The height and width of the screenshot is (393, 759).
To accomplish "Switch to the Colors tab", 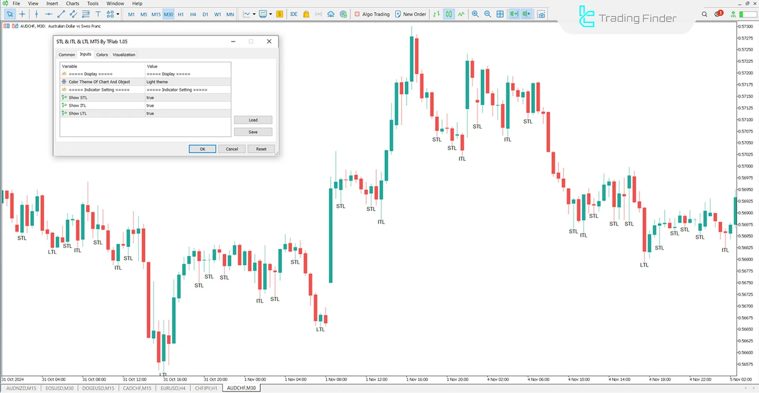I will click(102, 55).
